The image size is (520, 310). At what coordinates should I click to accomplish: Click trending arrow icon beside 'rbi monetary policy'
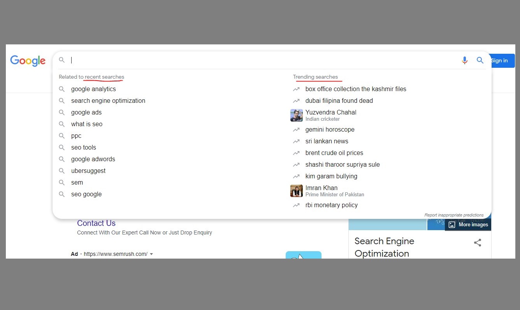pyautogui.click(x=296, y=205)
